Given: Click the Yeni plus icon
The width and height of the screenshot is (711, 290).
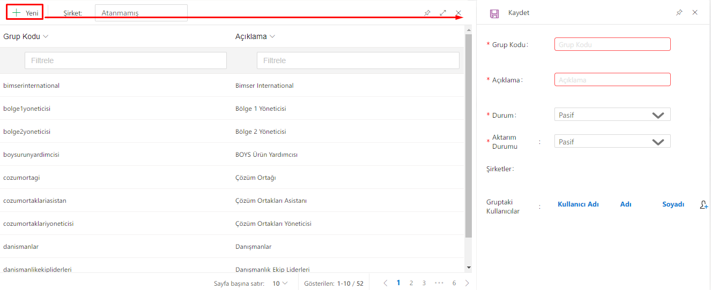Looking at the screenshot, I should [x=17, y=13].
